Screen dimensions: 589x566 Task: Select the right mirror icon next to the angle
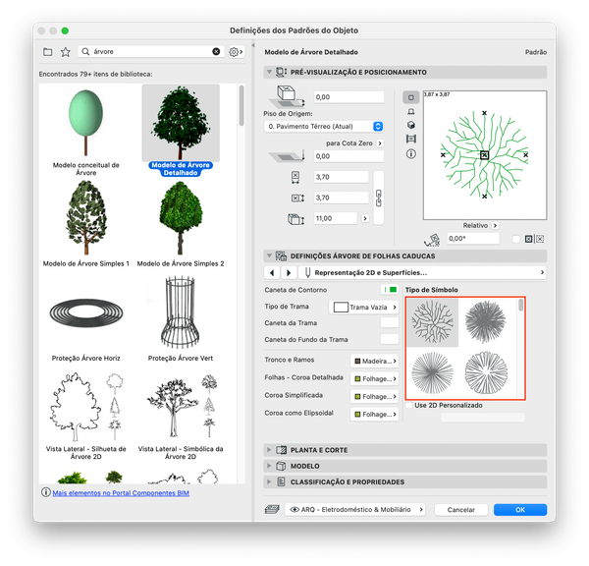[x=540, y=239]
